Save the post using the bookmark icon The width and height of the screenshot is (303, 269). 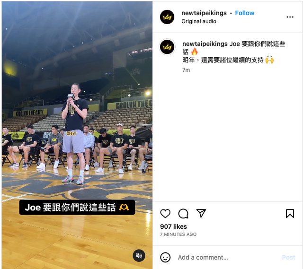click(x=290, y=213)
